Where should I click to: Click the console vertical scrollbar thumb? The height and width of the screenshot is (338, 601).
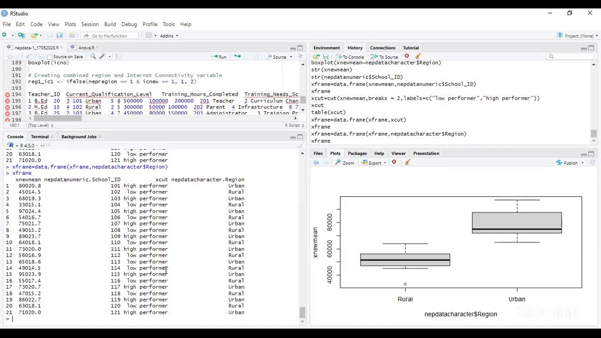(302, 312)
